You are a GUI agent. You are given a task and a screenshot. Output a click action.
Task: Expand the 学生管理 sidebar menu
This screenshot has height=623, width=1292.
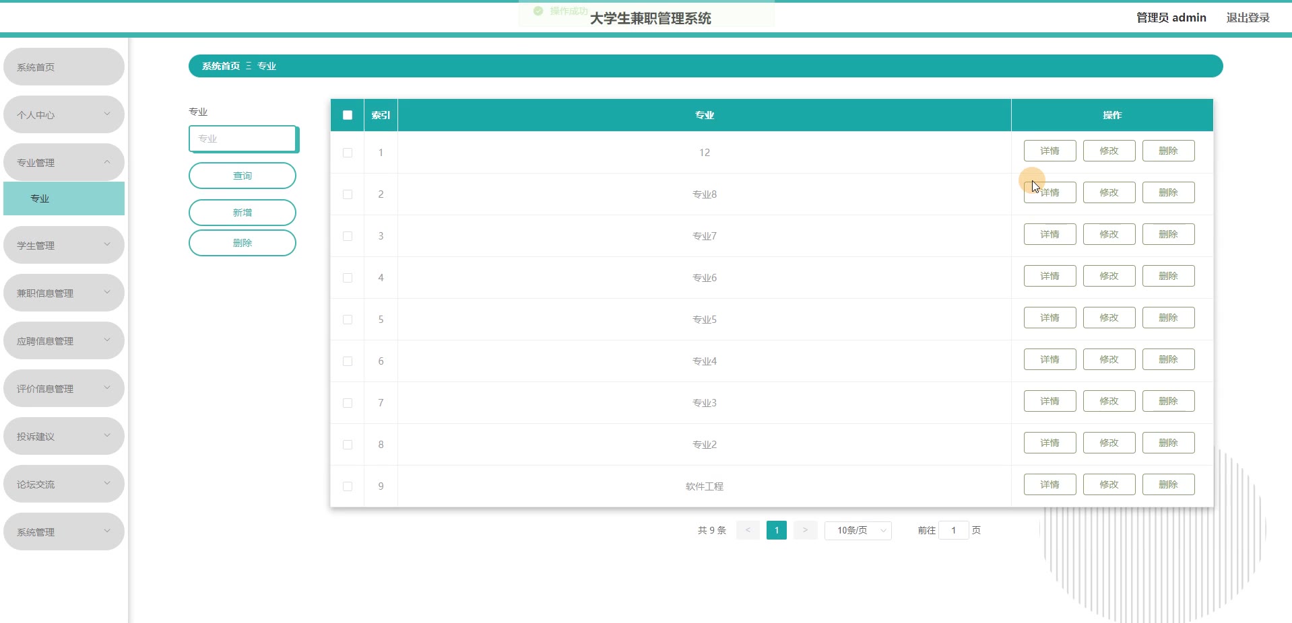(64, 245)
